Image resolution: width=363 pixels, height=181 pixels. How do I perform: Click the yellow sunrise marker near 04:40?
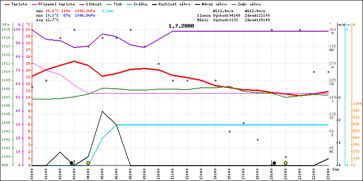(x=88, y=163)
